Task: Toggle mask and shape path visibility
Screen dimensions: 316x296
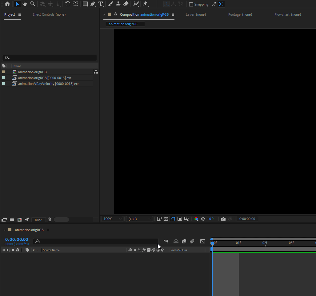Action: click(x=173, y=219)
